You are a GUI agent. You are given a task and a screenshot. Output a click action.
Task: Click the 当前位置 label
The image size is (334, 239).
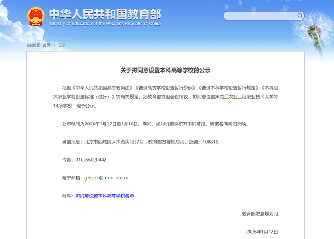[34, 45]
